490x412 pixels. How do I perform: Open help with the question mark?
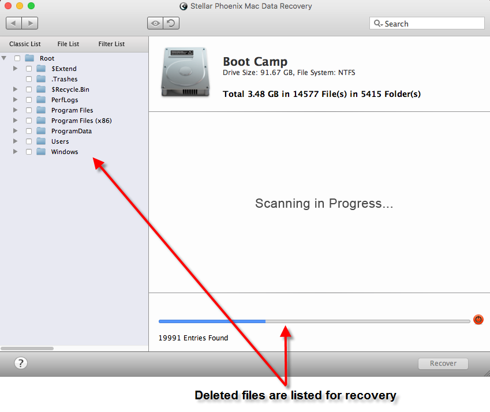(x=21, y=363)
